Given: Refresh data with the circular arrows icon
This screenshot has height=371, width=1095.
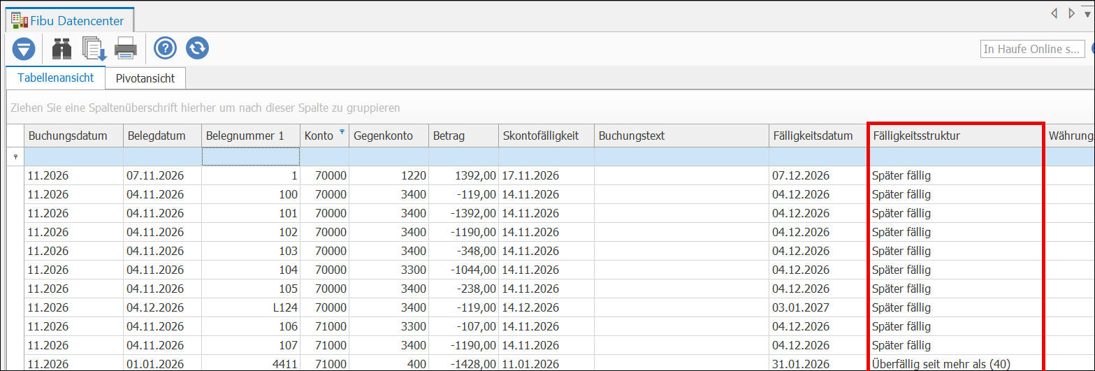Looking at the screenshot, I should [197, 48].
